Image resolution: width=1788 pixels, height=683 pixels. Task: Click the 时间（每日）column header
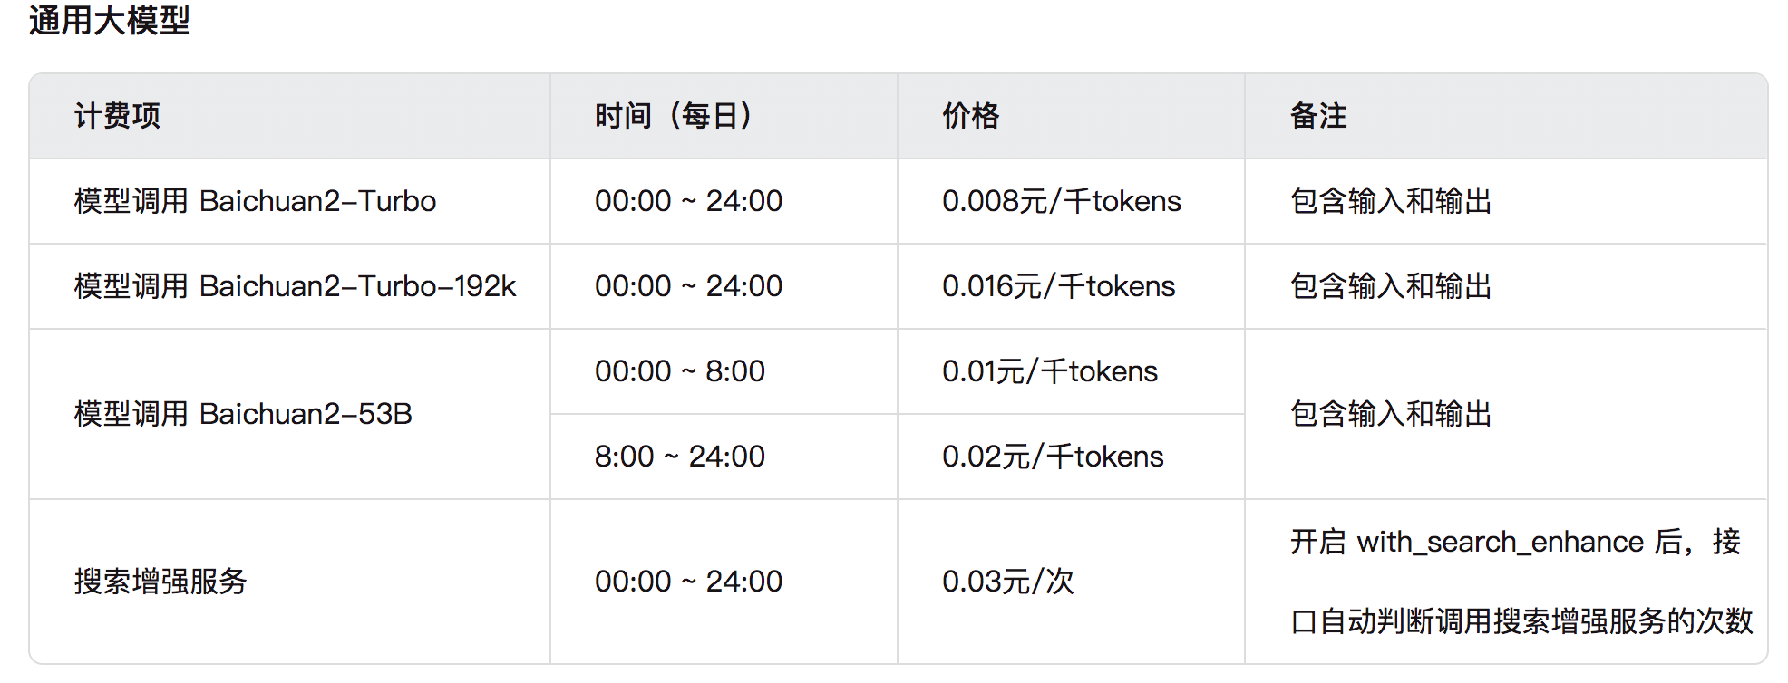click(x=674, y=116)
